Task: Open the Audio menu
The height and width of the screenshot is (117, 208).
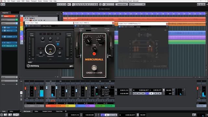Action: (18, 1)
